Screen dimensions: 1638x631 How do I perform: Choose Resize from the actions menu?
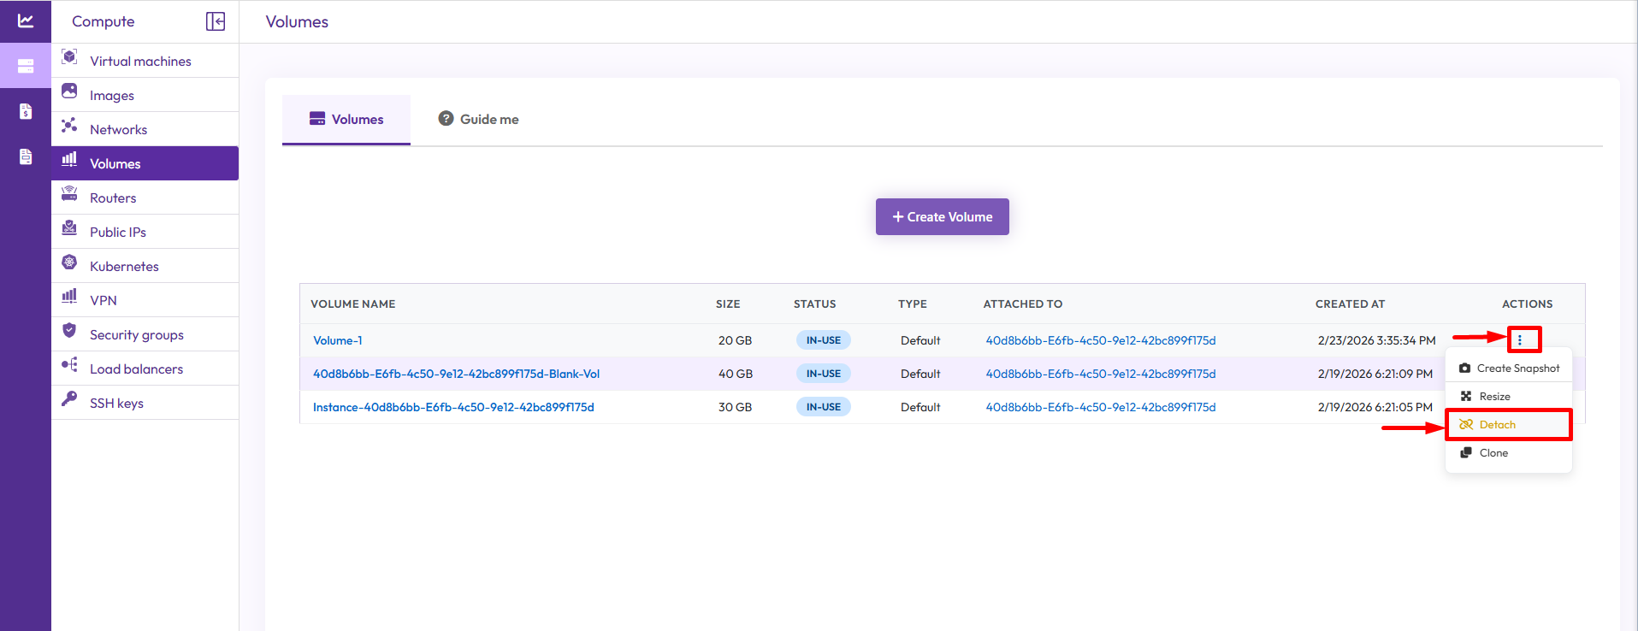tap(1494, 397)
